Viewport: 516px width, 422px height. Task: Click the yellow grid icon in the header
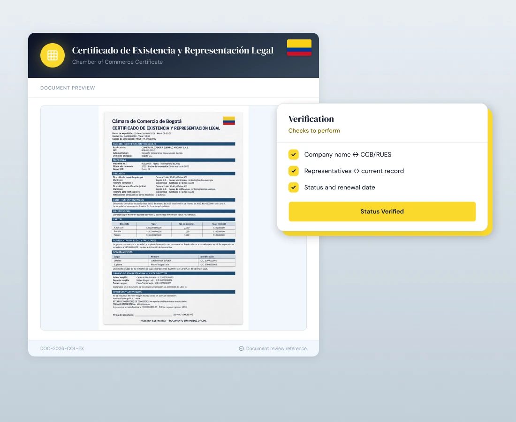point(53,55)
